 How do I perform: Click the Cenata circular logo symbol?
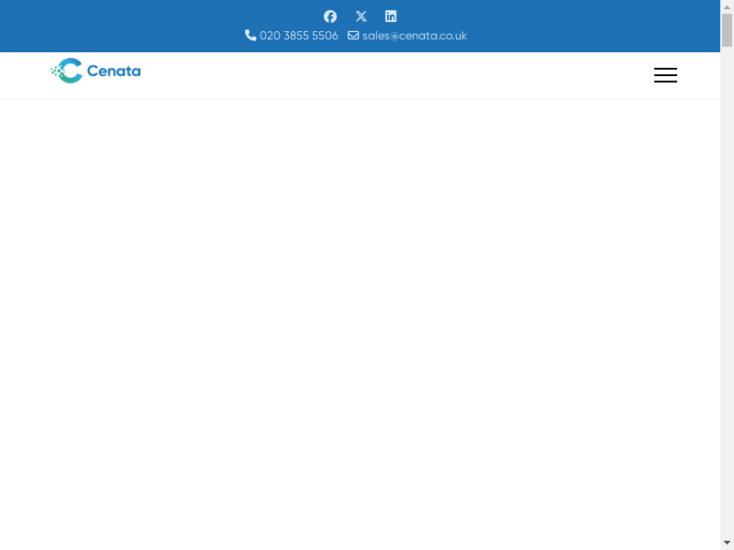[x=67, y=71]
